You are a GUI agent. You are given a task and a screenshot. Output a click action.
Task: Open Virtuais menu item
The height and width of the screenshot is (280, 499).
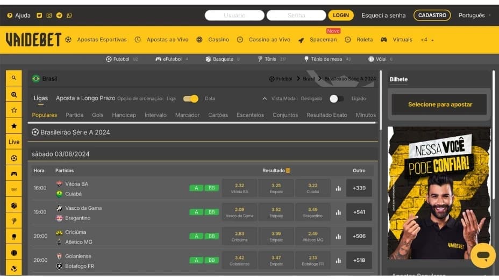pos(402,40)
